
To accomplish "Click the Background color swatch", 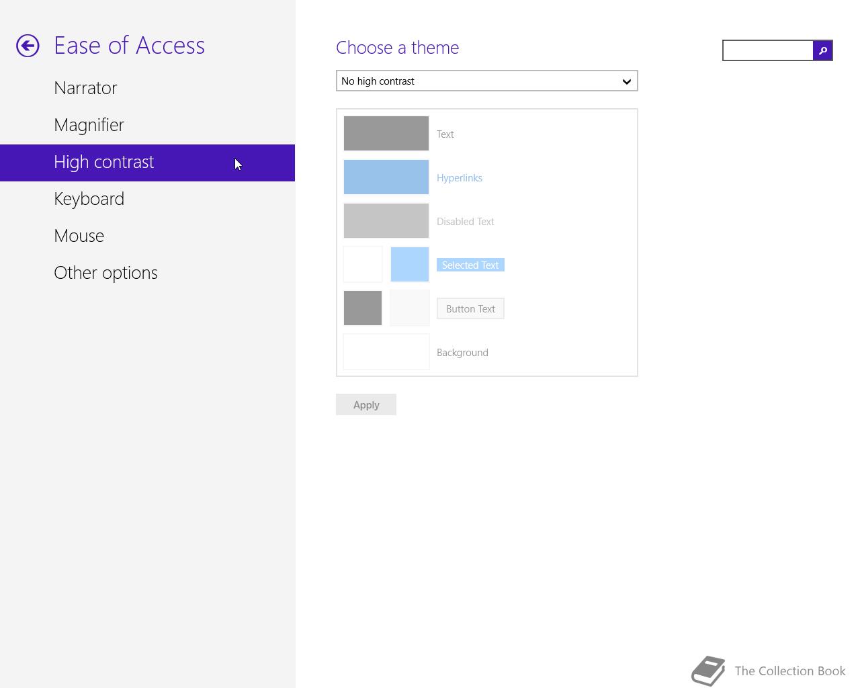I will click(386, 352).
